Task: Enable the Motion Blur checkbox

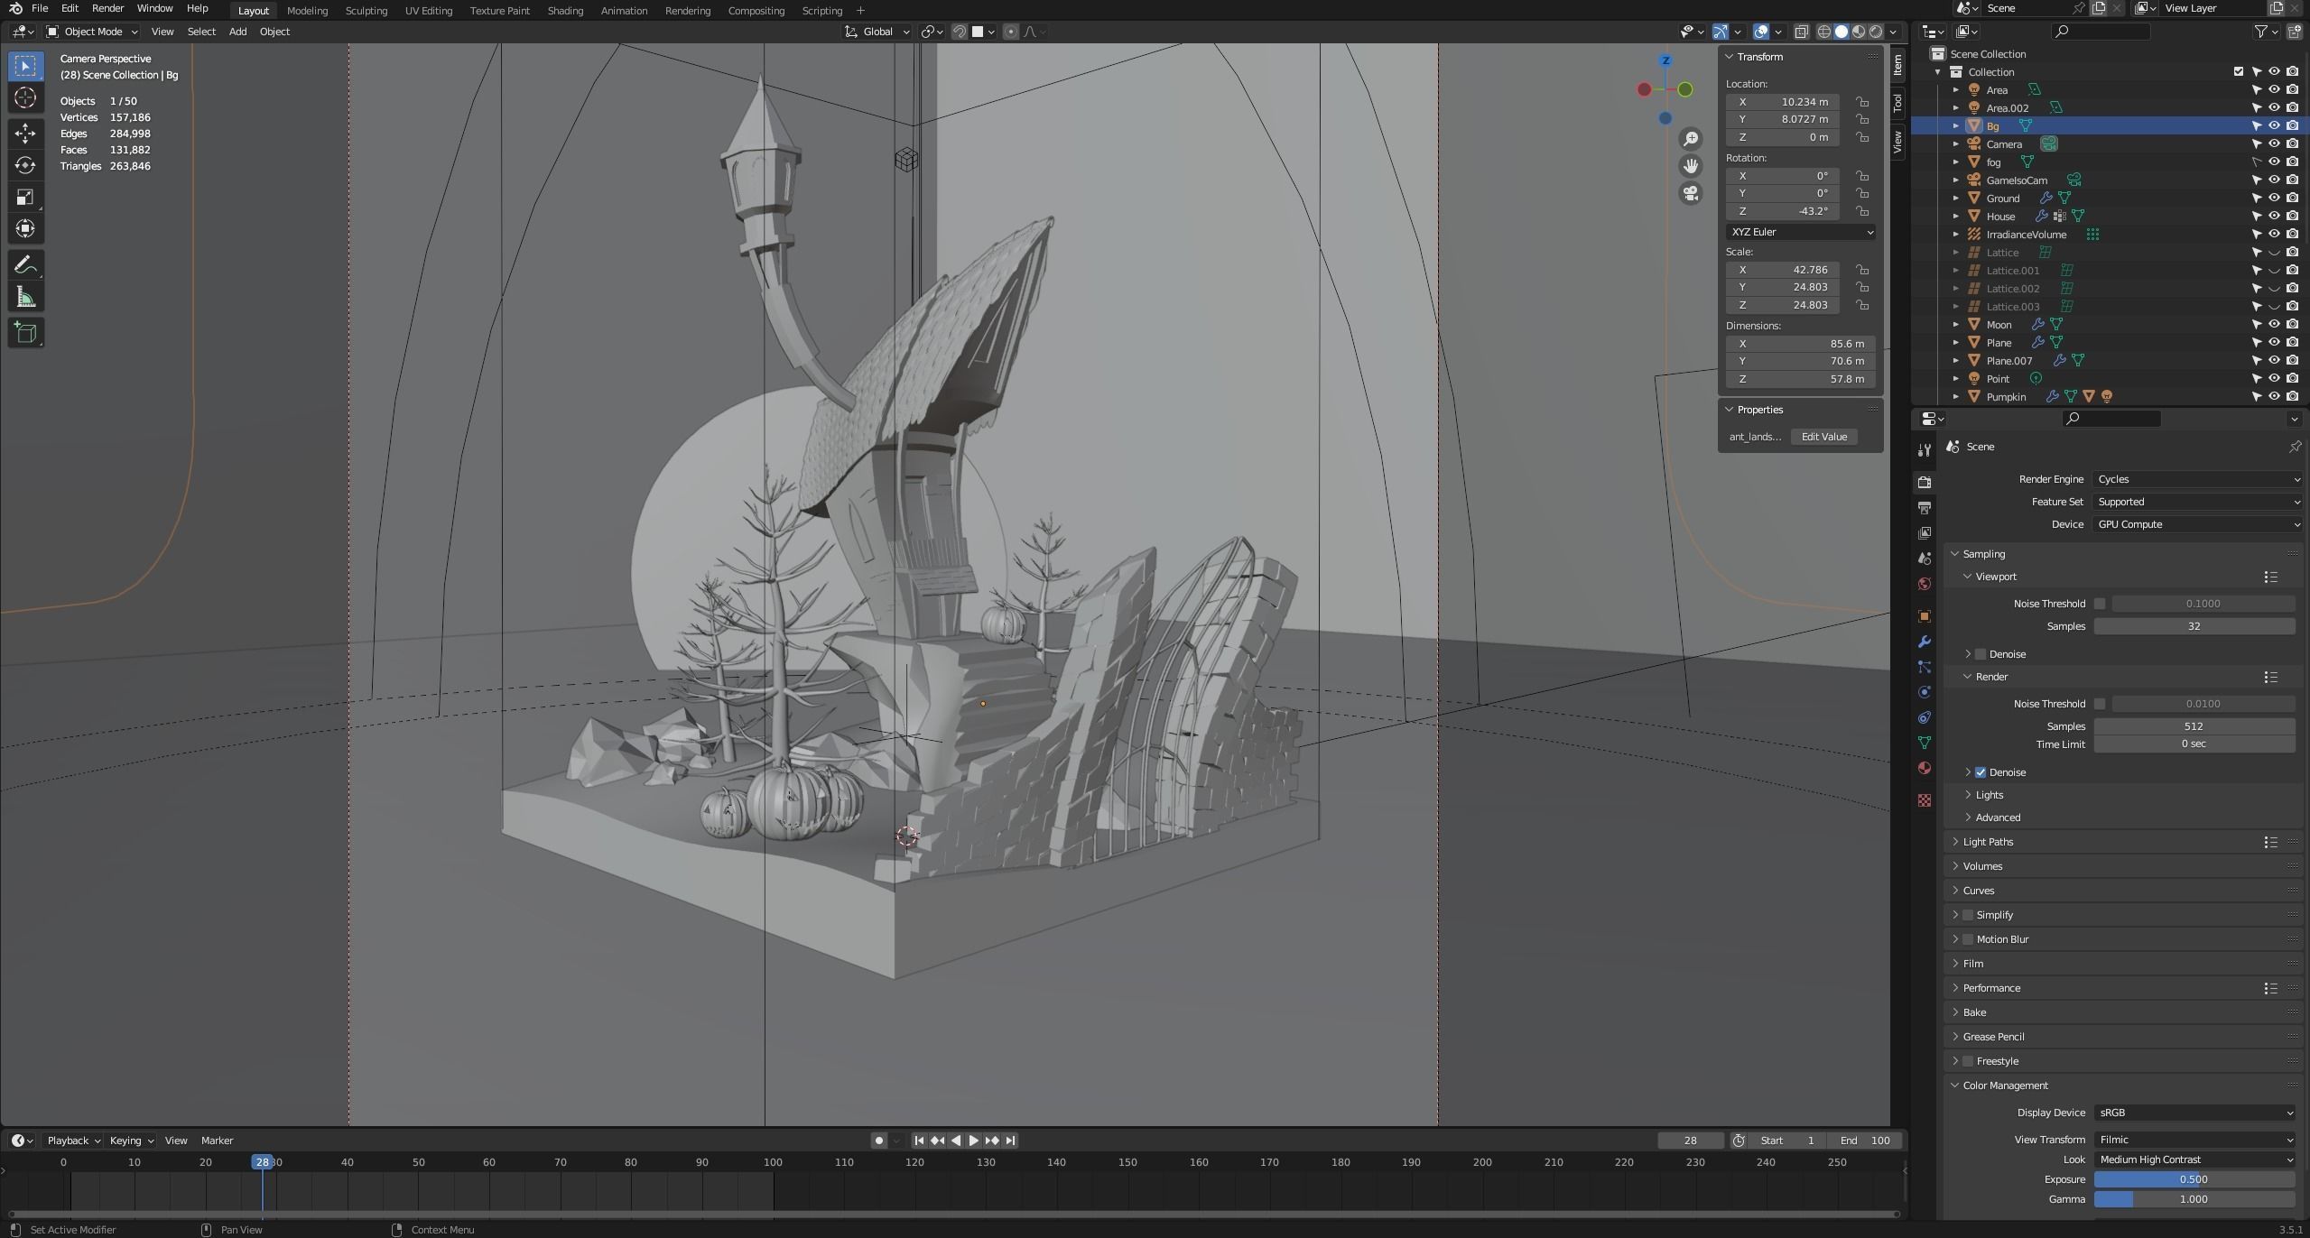Action: [x=1968, y=939]
